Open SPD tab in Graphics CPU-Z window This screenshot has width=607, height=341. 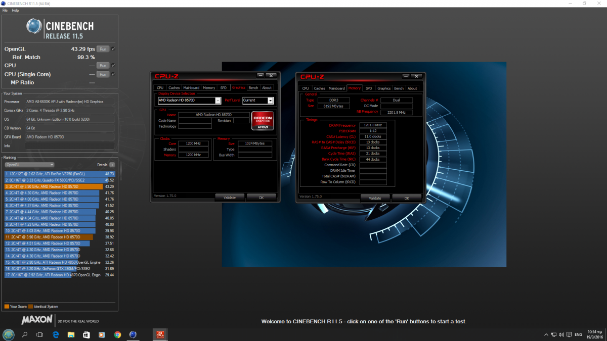click(224, 88)
